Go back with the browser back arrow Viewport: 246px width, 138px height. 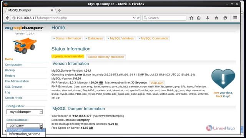tap(8, 18)
